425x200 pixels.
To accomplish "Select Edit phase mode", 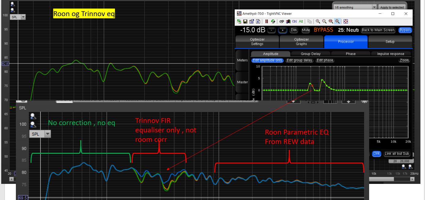I will point(325,60).
